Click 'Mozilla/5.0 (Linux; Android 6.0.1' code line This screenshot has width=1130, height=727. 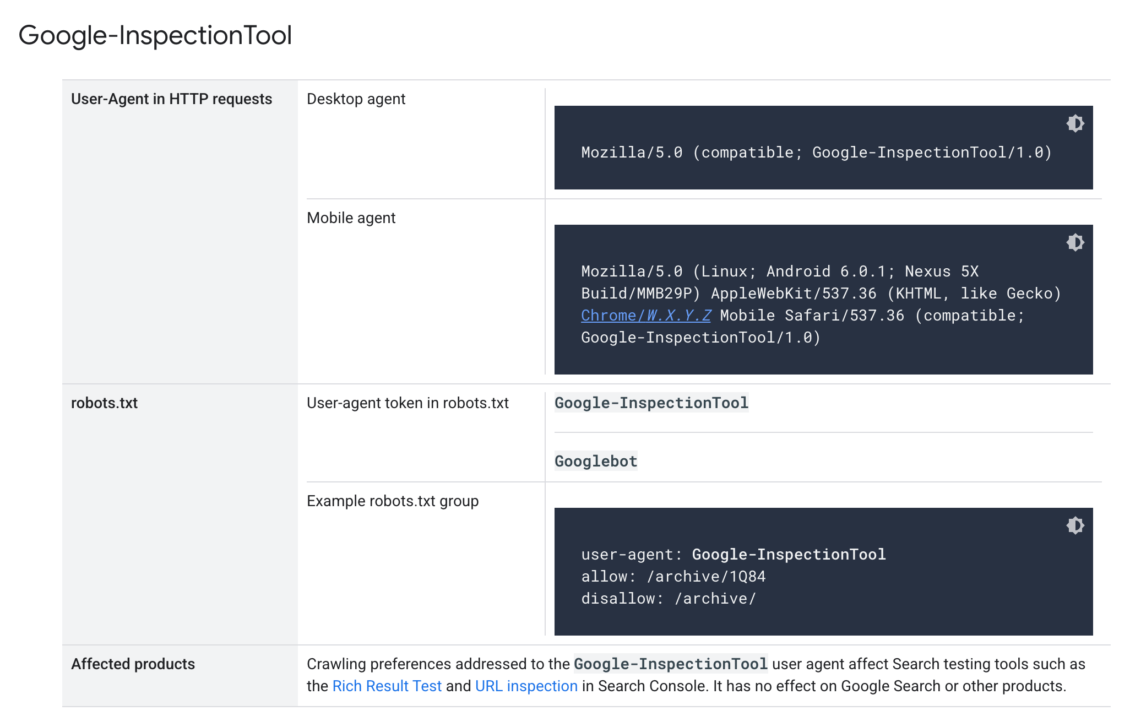pyautogui.click(x=780, y=272)
